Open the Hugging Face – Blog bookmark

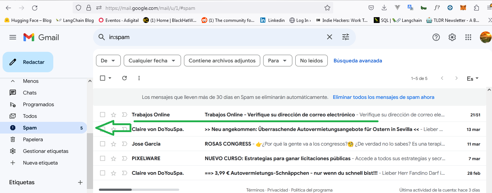(x=28, y=20)
